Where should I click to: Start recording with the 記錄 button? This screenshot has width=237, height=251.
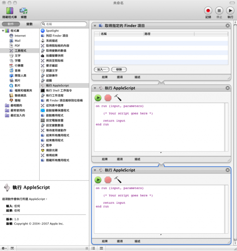pyautogui.click(x=208, y=11)
